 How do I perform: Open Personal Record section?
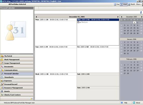[17, 84]
